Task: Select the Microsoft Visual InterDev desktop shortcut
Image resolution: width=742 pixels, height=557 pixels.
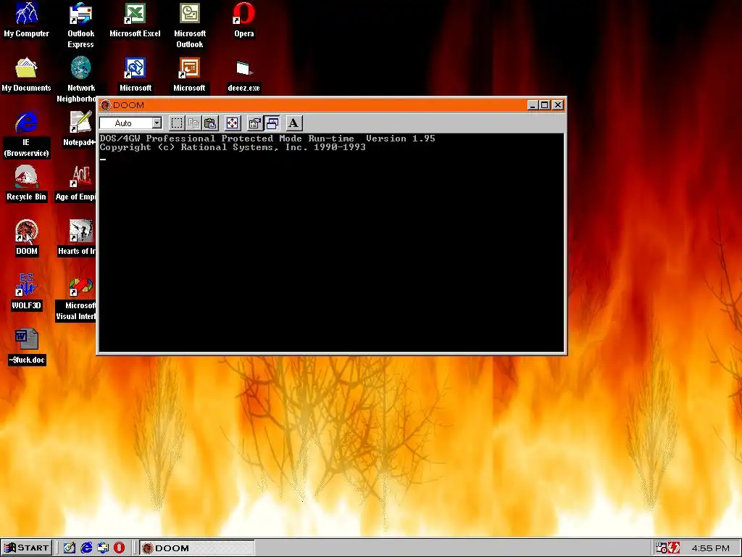Action: point(77,298)
